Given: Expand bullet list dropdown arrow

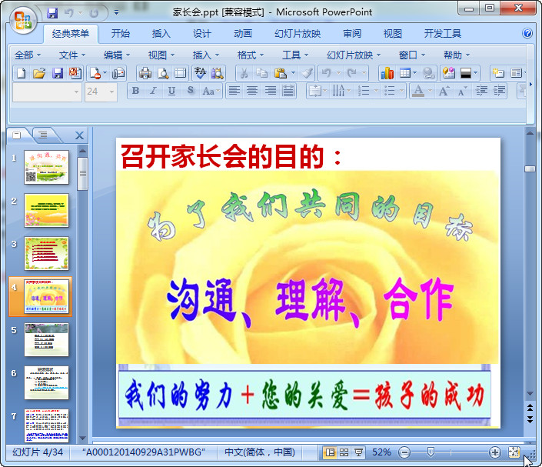Looking at the screenshot, I should pyautogui.click(x=401, y=91).
